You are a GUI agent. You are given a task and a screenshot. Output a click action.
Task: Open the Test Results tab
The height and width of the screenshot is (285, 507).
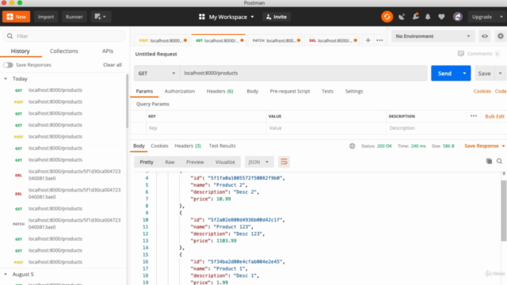222,146
